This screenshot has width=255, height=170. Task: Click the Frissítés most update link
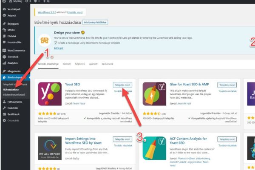(75, 12)
